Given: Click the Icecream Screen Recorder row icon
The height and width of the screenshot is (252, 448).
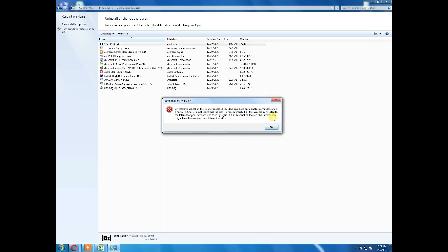Looking at the screenshot, I should (x=101, y=52).
